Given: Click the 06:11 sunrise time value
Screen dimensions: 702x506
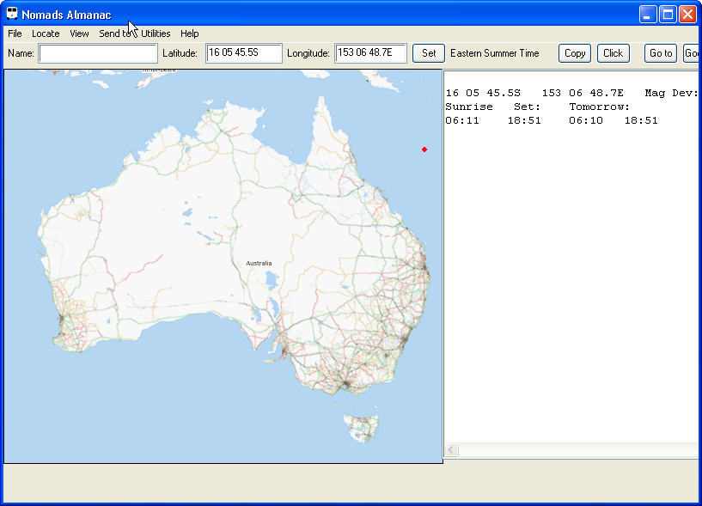Looking at the screenshot, I should pos(462,120).
